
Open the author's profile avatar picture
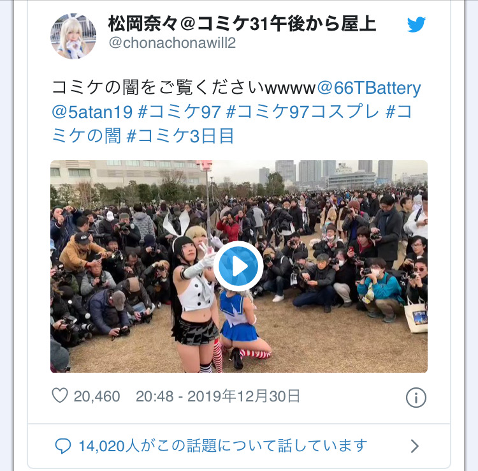coord(73,36)
